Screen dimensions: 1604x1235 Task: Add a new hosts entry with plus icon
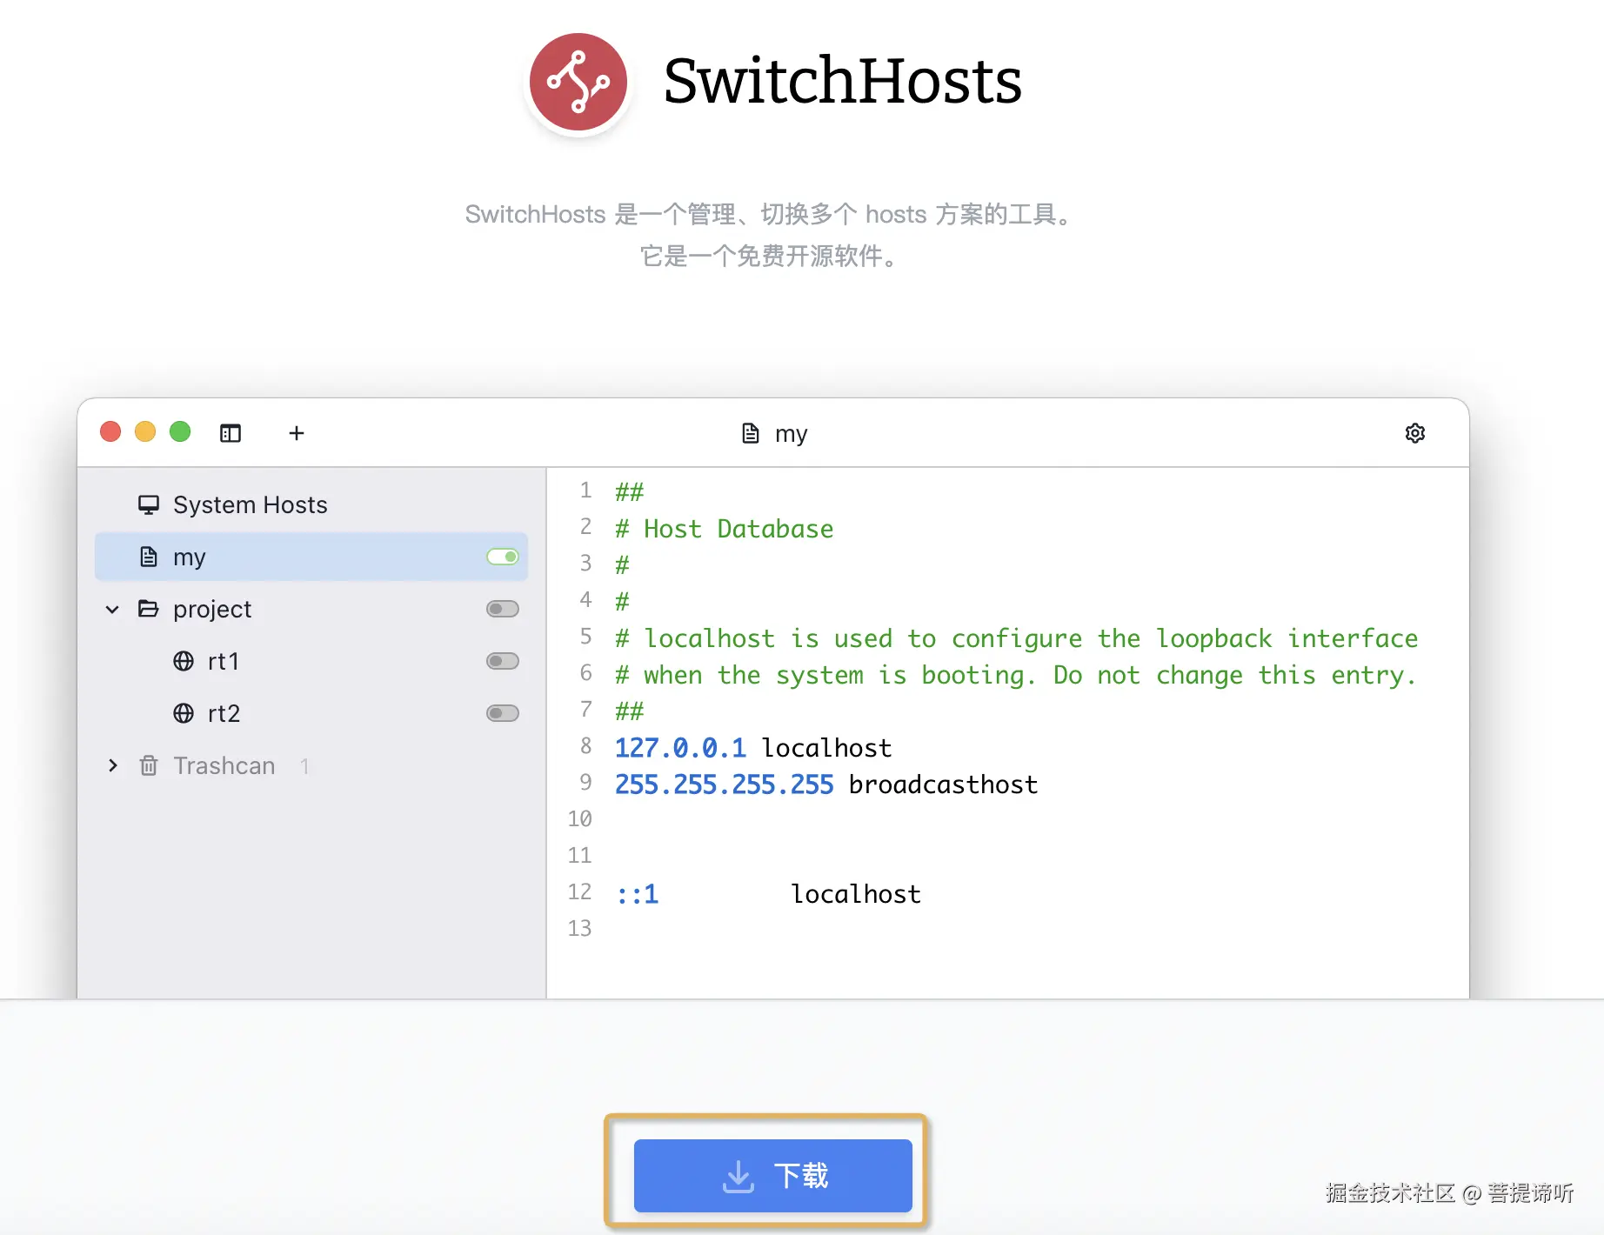click(297, 433)
